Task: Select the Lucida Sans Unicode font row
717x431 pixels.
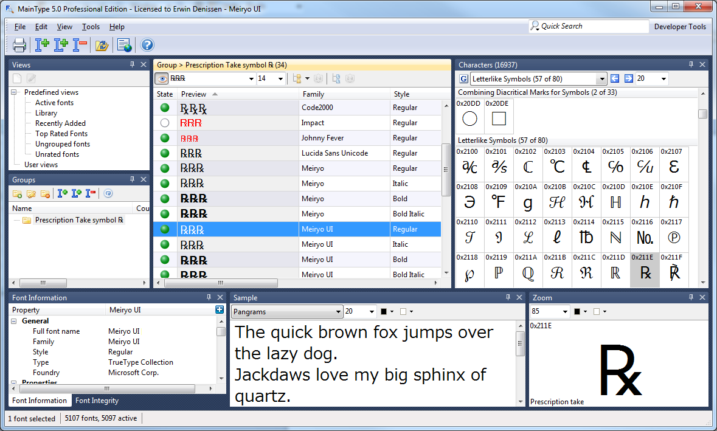Action: [x=297, y=153]
